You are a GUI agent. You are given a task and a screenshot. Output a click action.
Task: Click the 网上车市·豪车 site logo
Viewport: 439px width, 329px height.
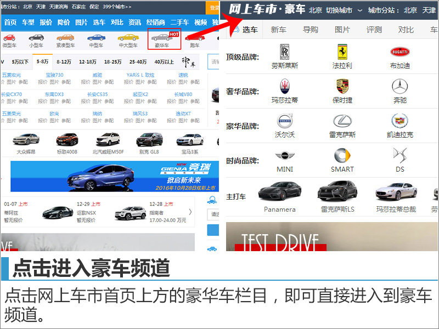pos(267,9)
